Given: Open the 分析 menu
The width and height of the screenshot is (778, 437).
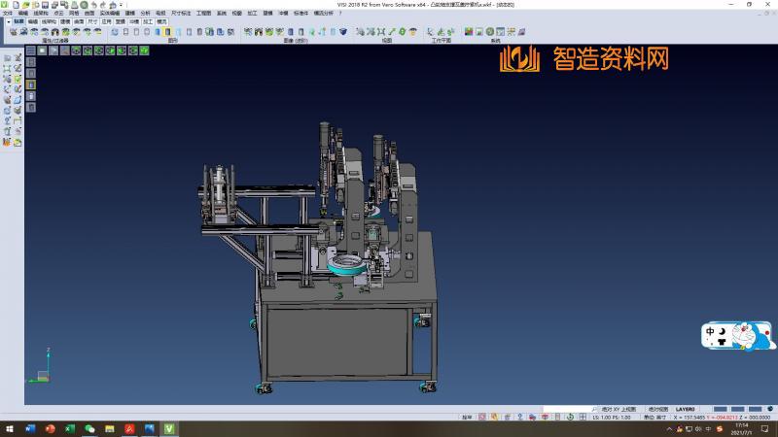Looking at the screenshot, I should [145, 14].
